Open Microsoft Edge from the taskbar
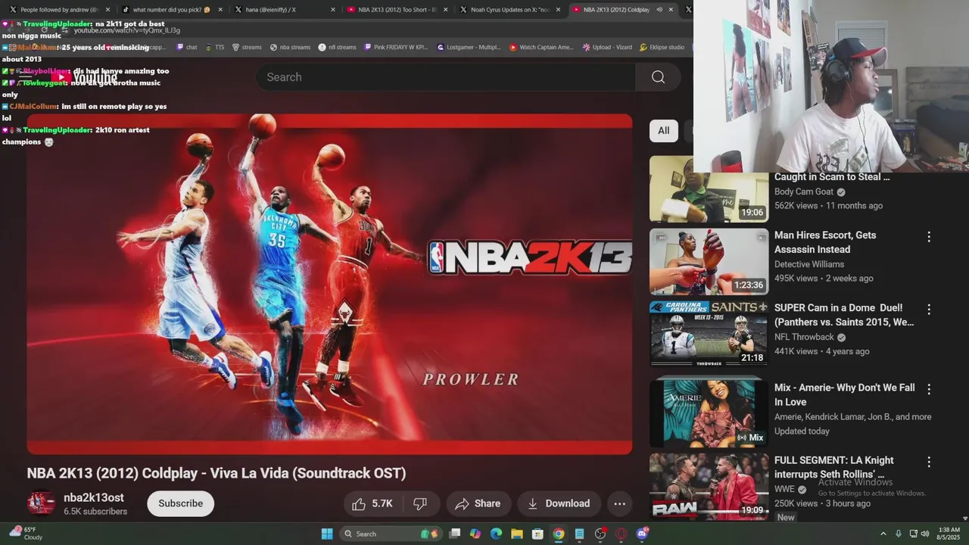This screenshot has height=545, width=969. 496,534
